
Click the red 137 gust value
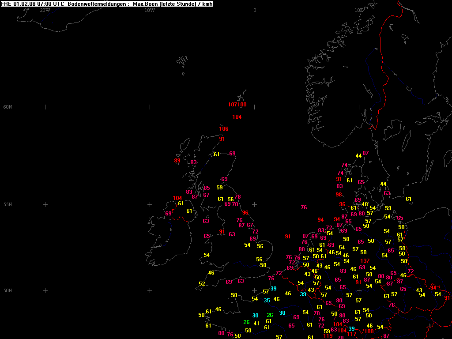click(x=365, y=261)
